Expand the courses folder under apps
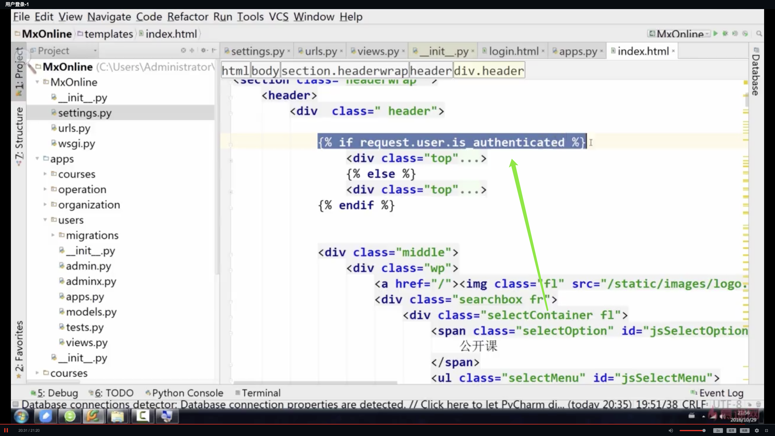The height and width of the screenshot is (436, 775). point(45,174)
